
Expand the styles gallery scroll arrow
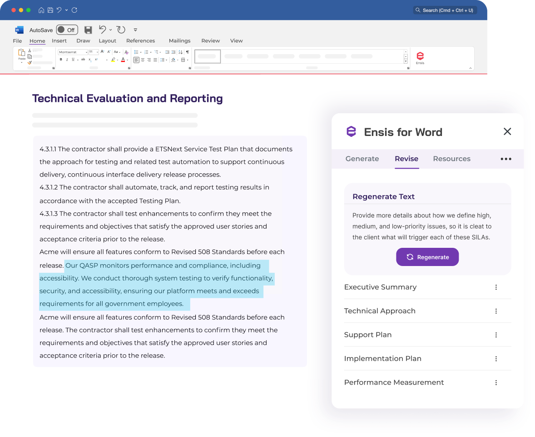coord(406,61)
